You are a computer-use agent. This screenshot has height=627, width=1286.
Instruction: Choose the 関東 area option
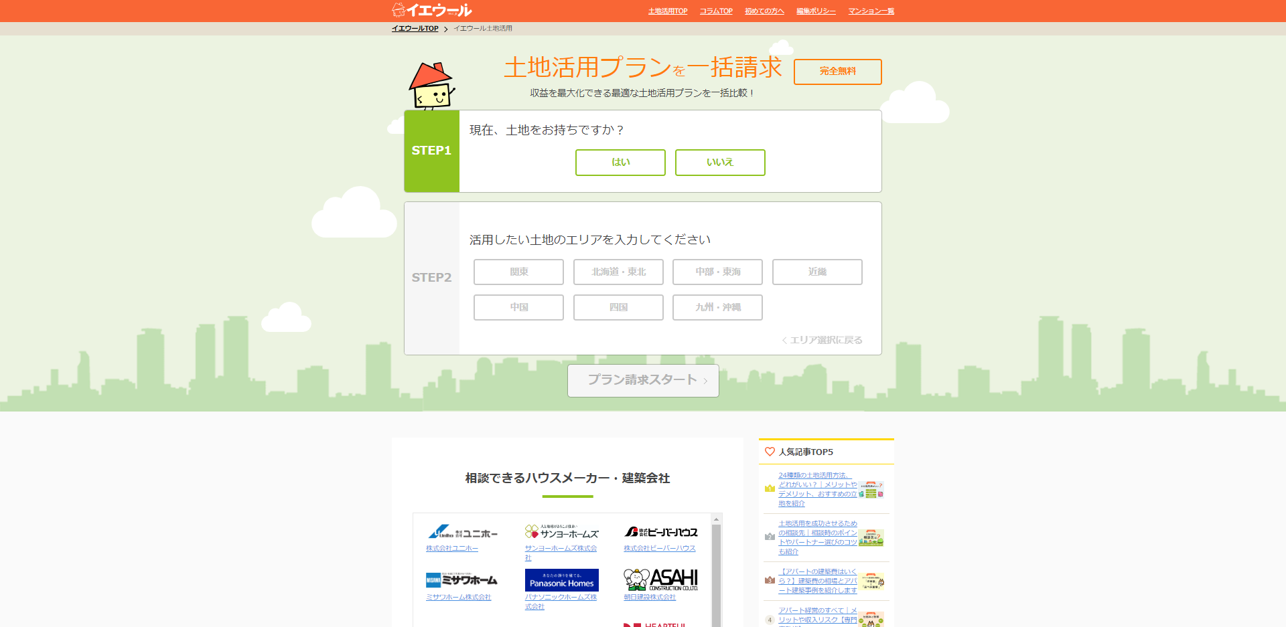tap(518, 272)
